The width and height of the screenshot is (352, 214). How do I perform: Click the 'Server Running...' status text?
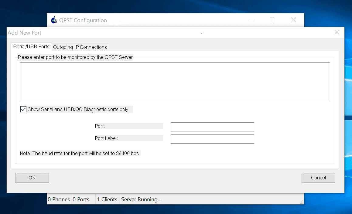pos(141,199)
